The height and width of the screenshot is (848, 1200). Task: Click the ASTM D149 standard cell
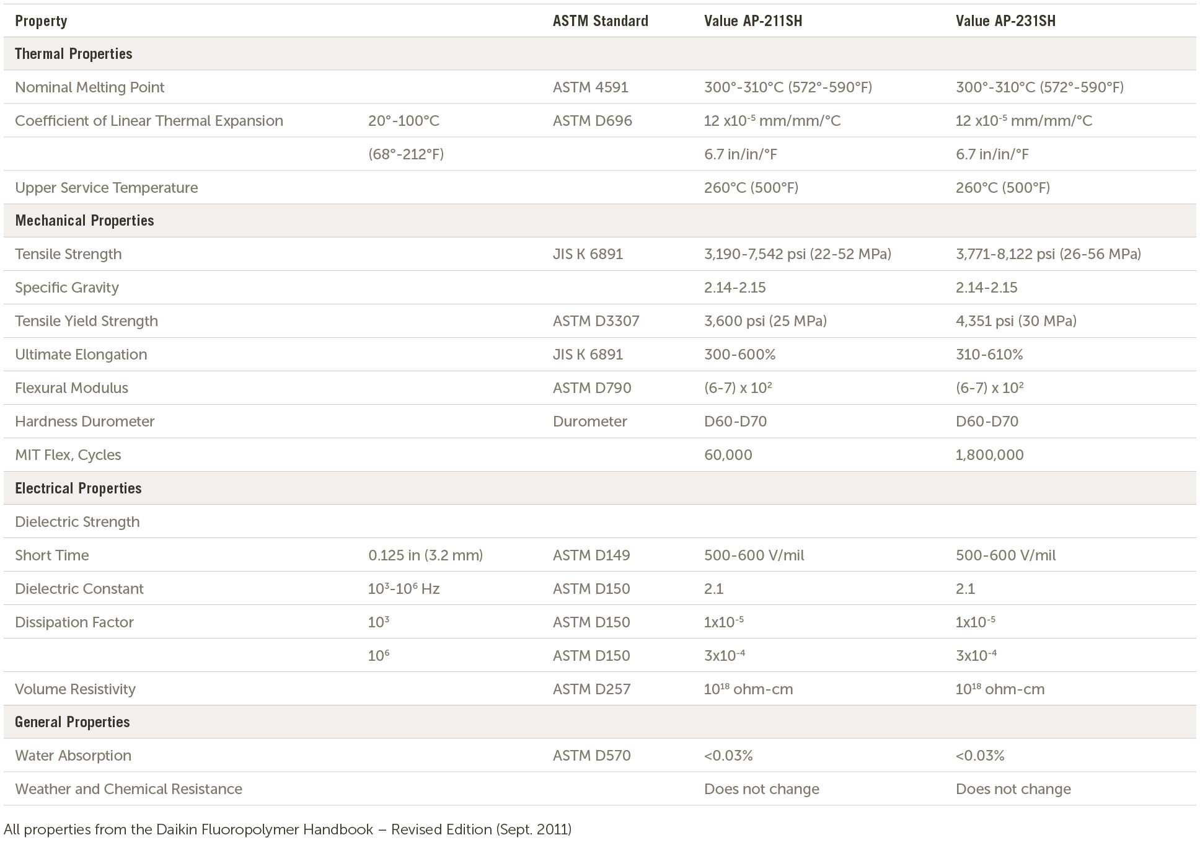[x=591, y=555]
